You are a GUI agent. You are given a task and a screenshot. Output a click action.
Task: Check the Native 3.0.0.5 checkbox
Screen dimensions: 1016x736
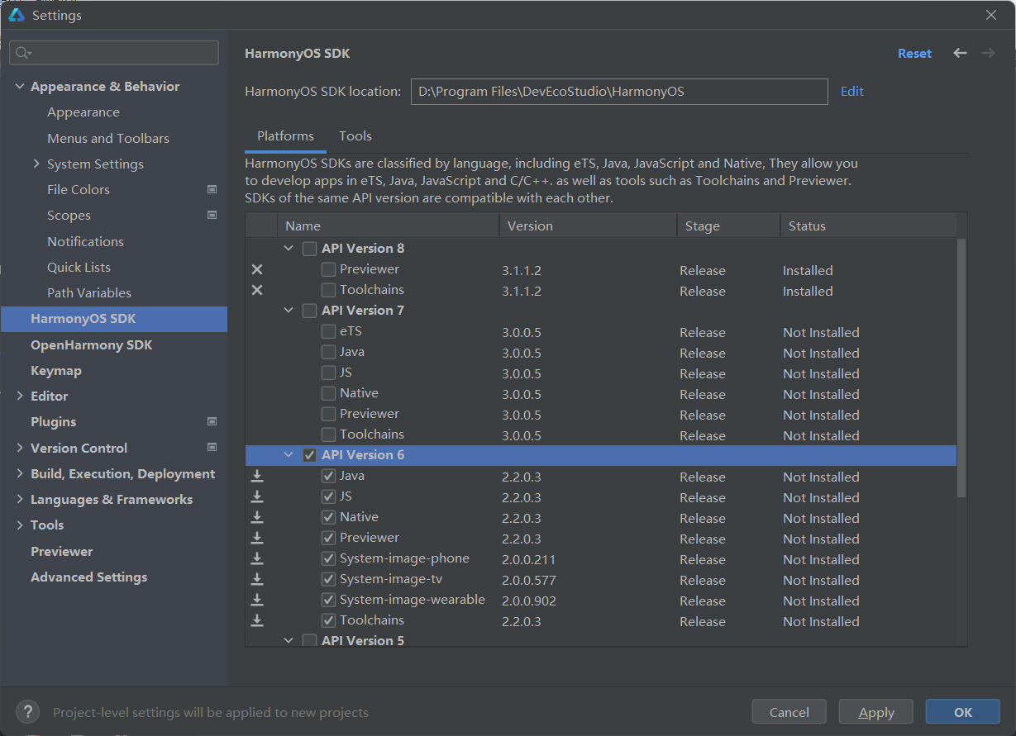point(328,393)
